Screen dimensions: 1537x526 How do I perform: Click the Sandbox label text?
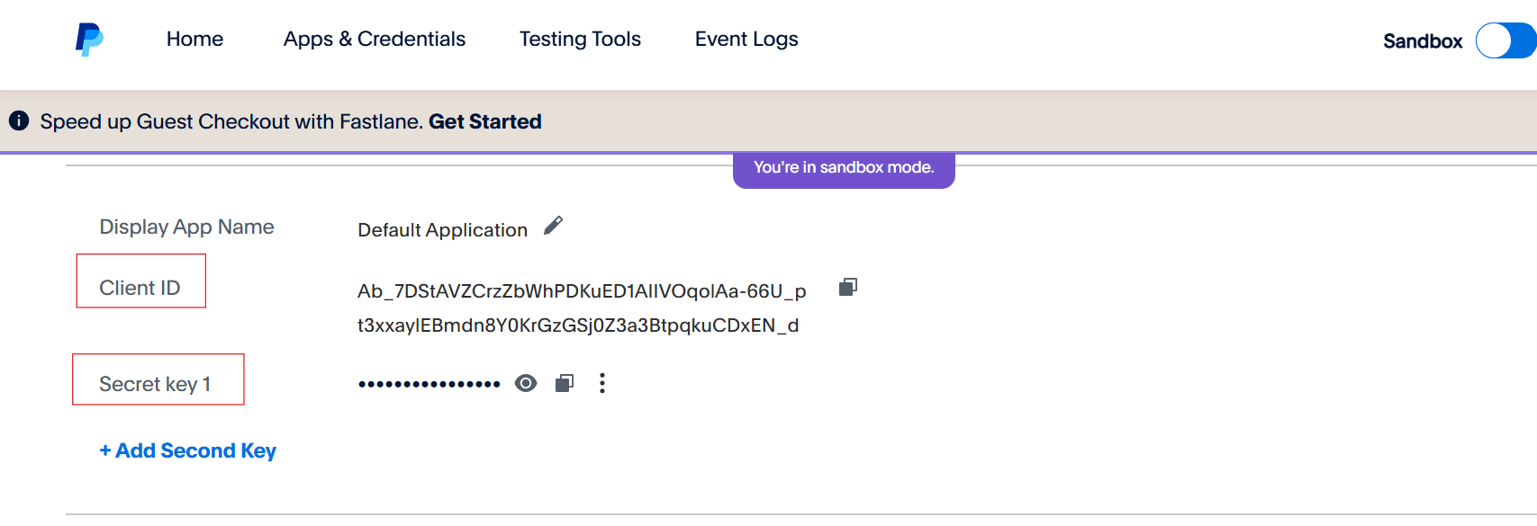coord(1423,41)
